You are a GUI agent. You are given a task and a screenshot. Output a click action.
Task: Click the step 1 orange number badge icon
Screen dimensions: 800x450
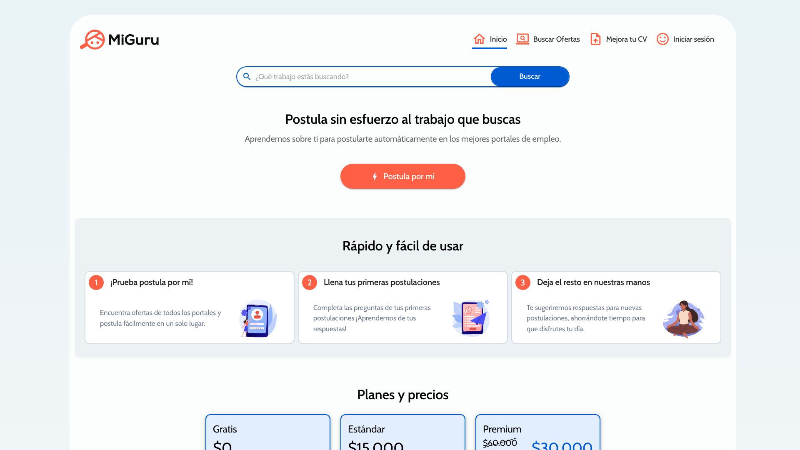click(96, 282)
